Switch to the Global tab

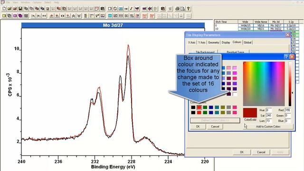[x=247, y=42]
